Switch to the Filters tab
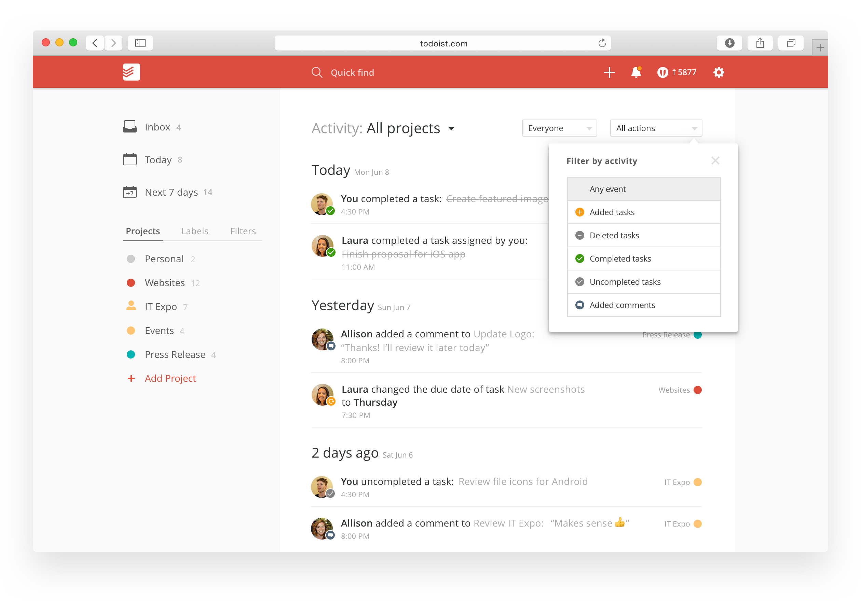Viewport: 861px width, 601px height. pyautogui.click(x=243, y=231)
